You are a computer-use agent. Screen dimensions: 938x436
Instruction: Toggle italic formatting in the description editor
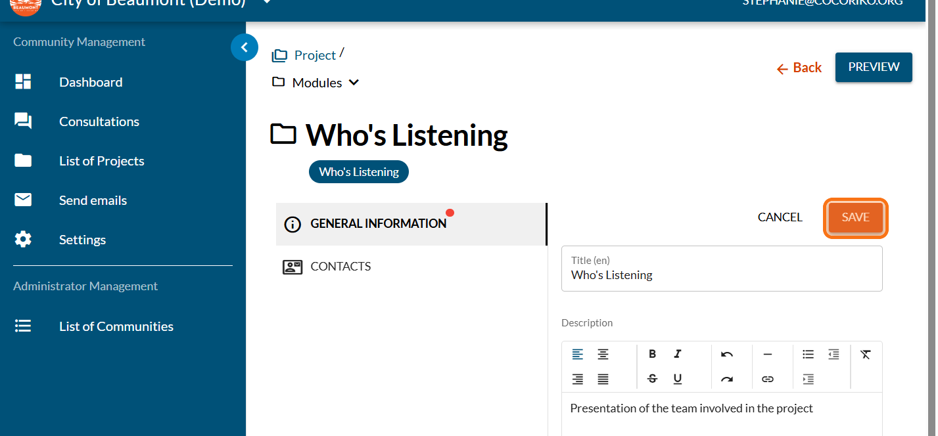click(x=677, y=354)
